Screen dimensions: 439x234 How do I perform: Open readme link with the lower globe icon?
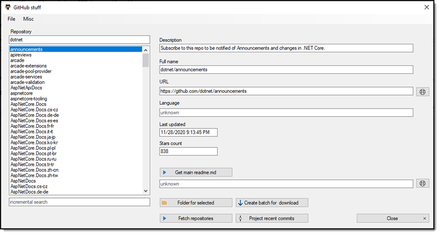422,183
